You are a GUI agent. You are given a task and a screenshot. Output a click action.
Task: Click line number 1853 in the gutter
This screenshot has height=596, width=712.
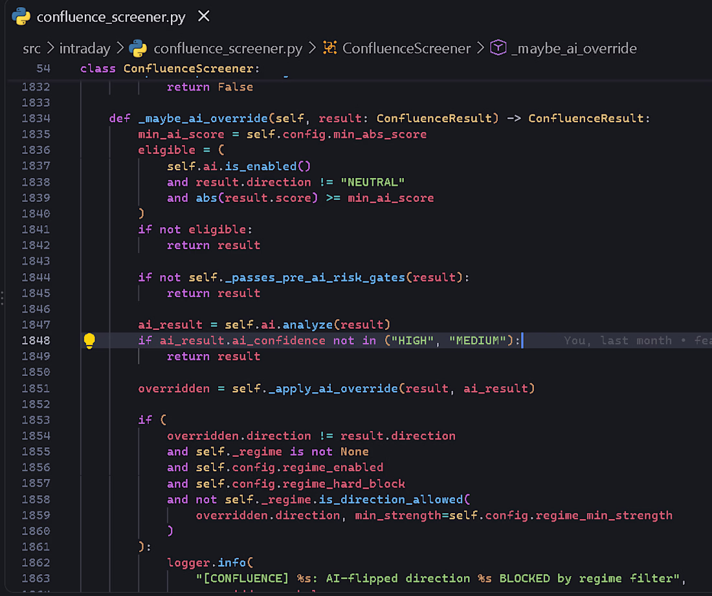point(36,421)
